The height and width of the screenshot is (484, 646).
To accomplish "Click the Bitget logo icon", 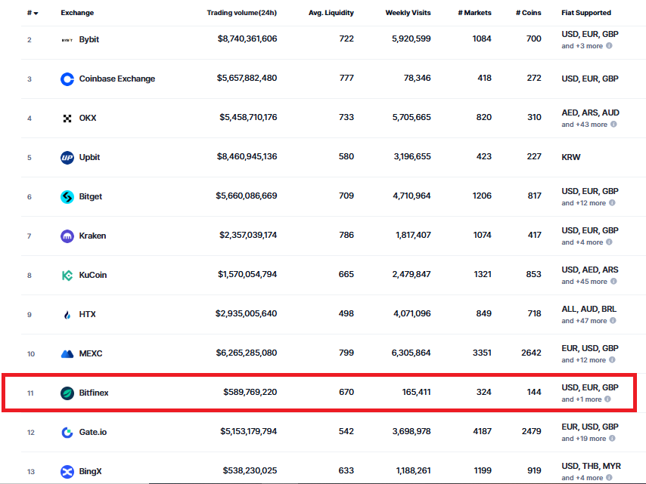I will click(67, 197).
